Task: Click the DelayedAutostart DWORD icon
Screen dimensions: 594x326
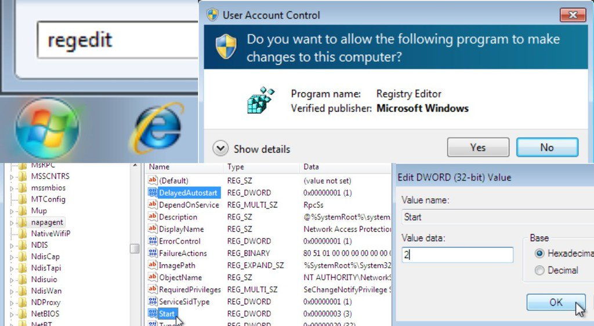Action: (x=153, y=192)
